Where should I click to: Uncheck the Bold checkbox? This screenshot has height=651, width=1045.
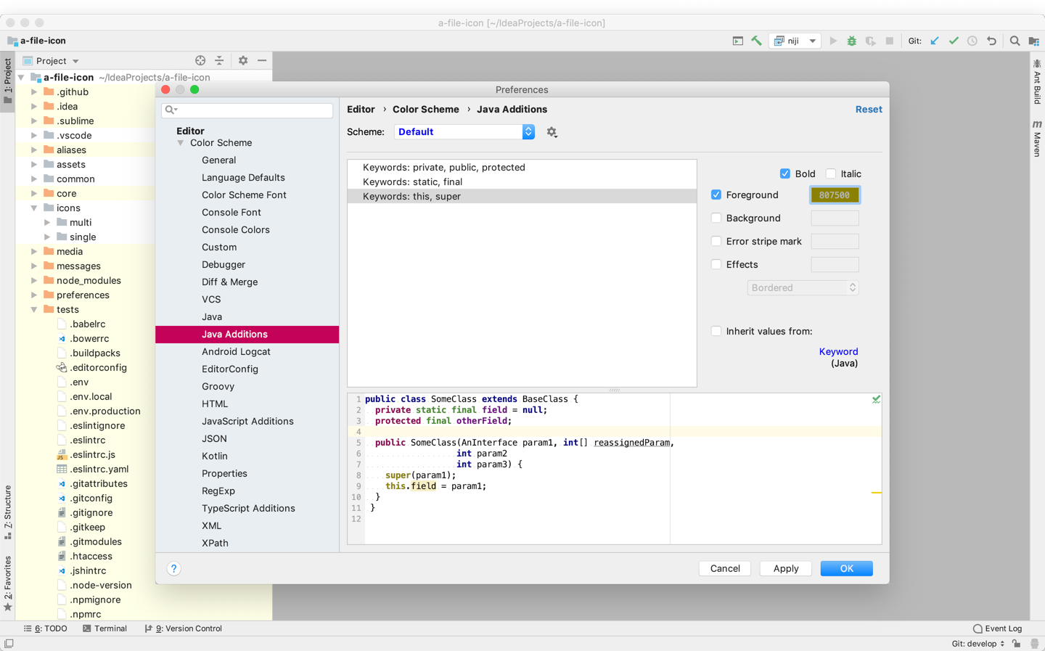pyautogui.click(x=785, y=173)
